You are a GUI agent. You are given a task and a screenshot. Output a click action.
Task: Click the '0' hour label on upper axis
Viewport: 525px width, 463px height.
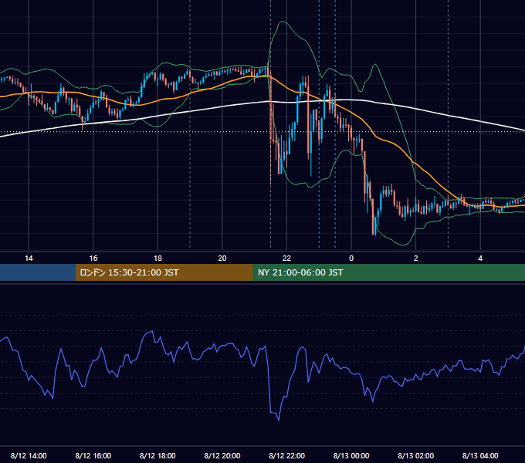351,259
